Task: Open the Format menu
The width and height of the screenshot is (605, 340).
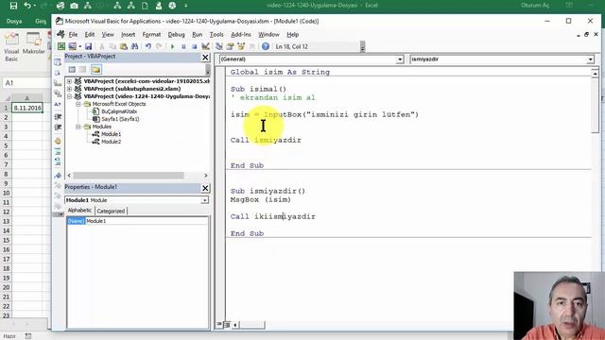Action: tap(151, 35)
